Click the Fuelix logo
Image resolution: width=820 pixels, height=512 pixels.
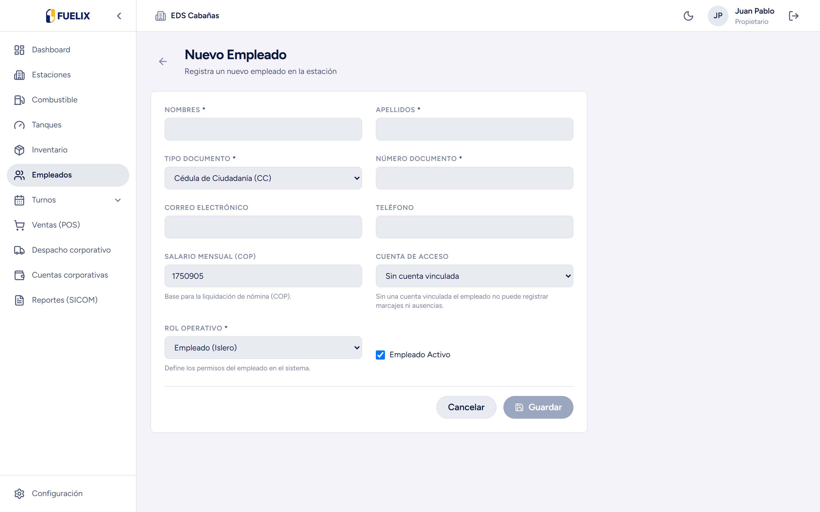click(68, 16)
